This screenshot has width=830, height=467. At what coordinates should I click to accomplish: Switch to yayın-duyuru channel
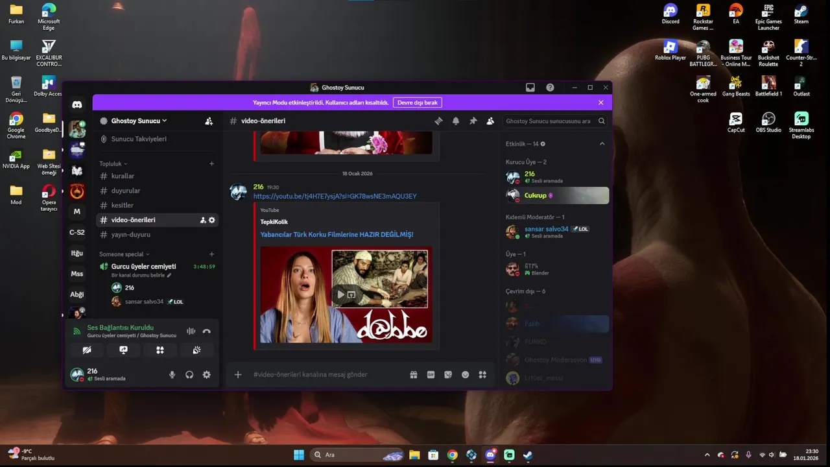156,235
